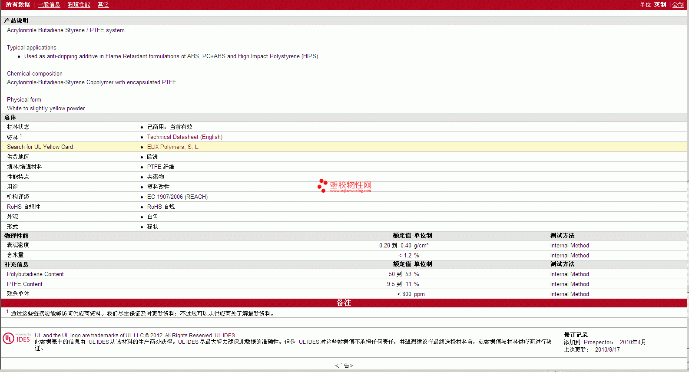
Task: Select the 材料状态 row label
Action: point(18,127)
